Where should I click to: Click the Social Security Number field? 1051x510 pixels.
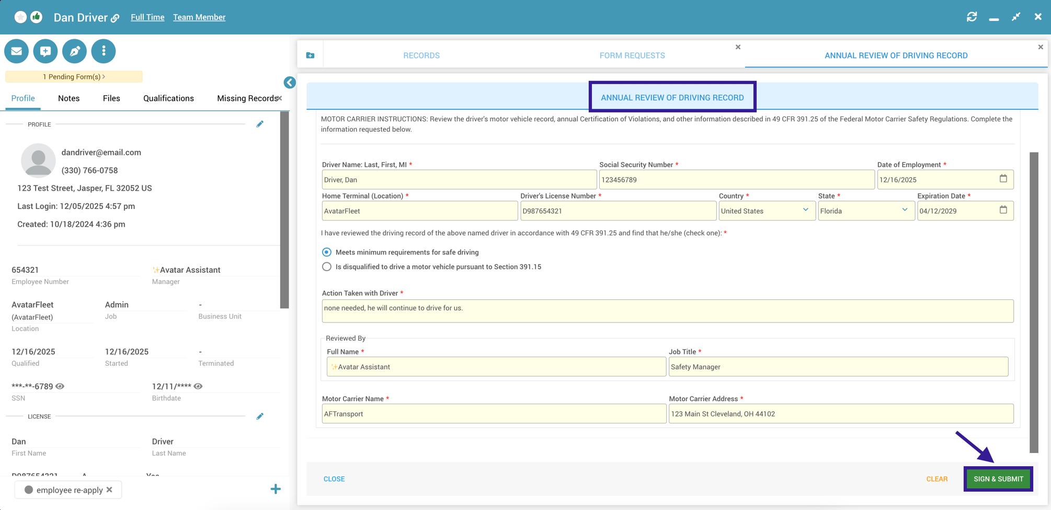coord(737,180)
